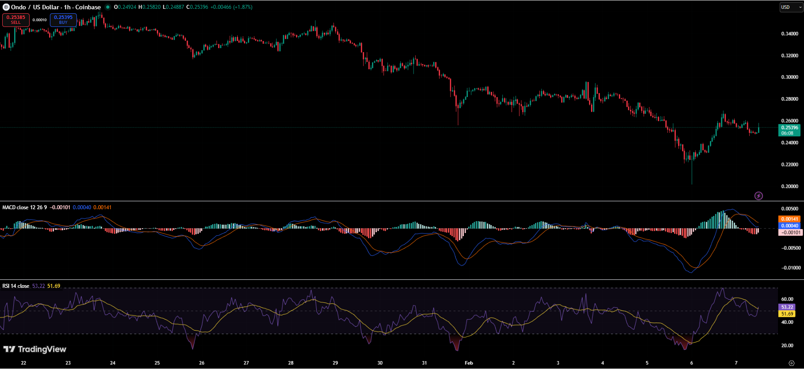This screenshot has height=369, width=804.
Task: Click the blue MACD value 0.00040 label
Action: click(789, 226)
